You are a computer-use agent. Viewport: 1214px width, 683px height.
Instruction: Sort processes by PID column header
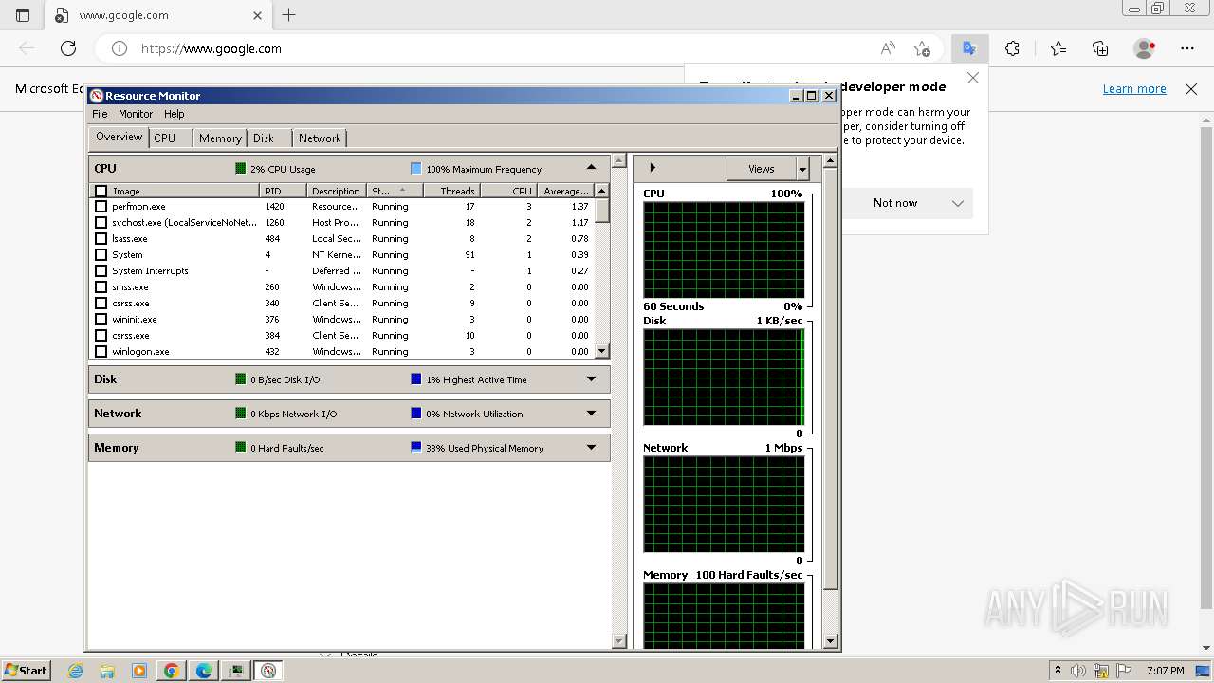tap(284, 192)
